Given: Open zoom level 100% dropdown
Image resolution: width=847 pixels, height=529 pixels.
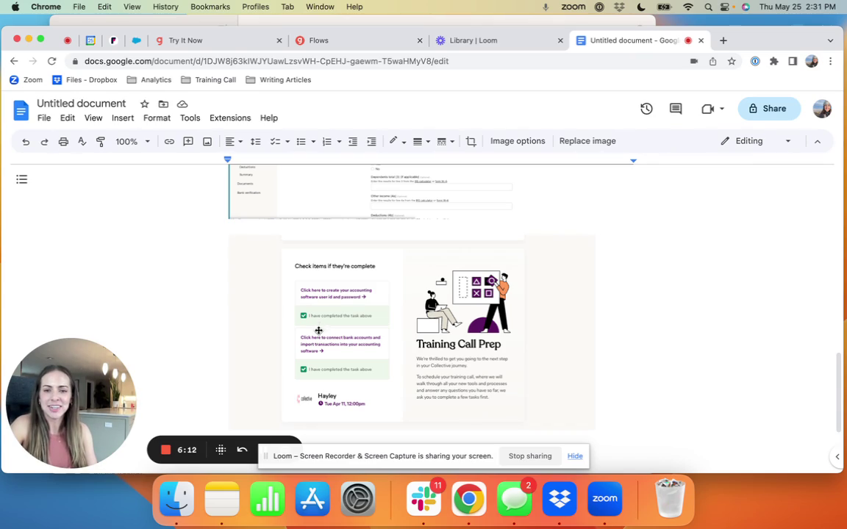Looking at the screenshot, I should tap(132, 141).
